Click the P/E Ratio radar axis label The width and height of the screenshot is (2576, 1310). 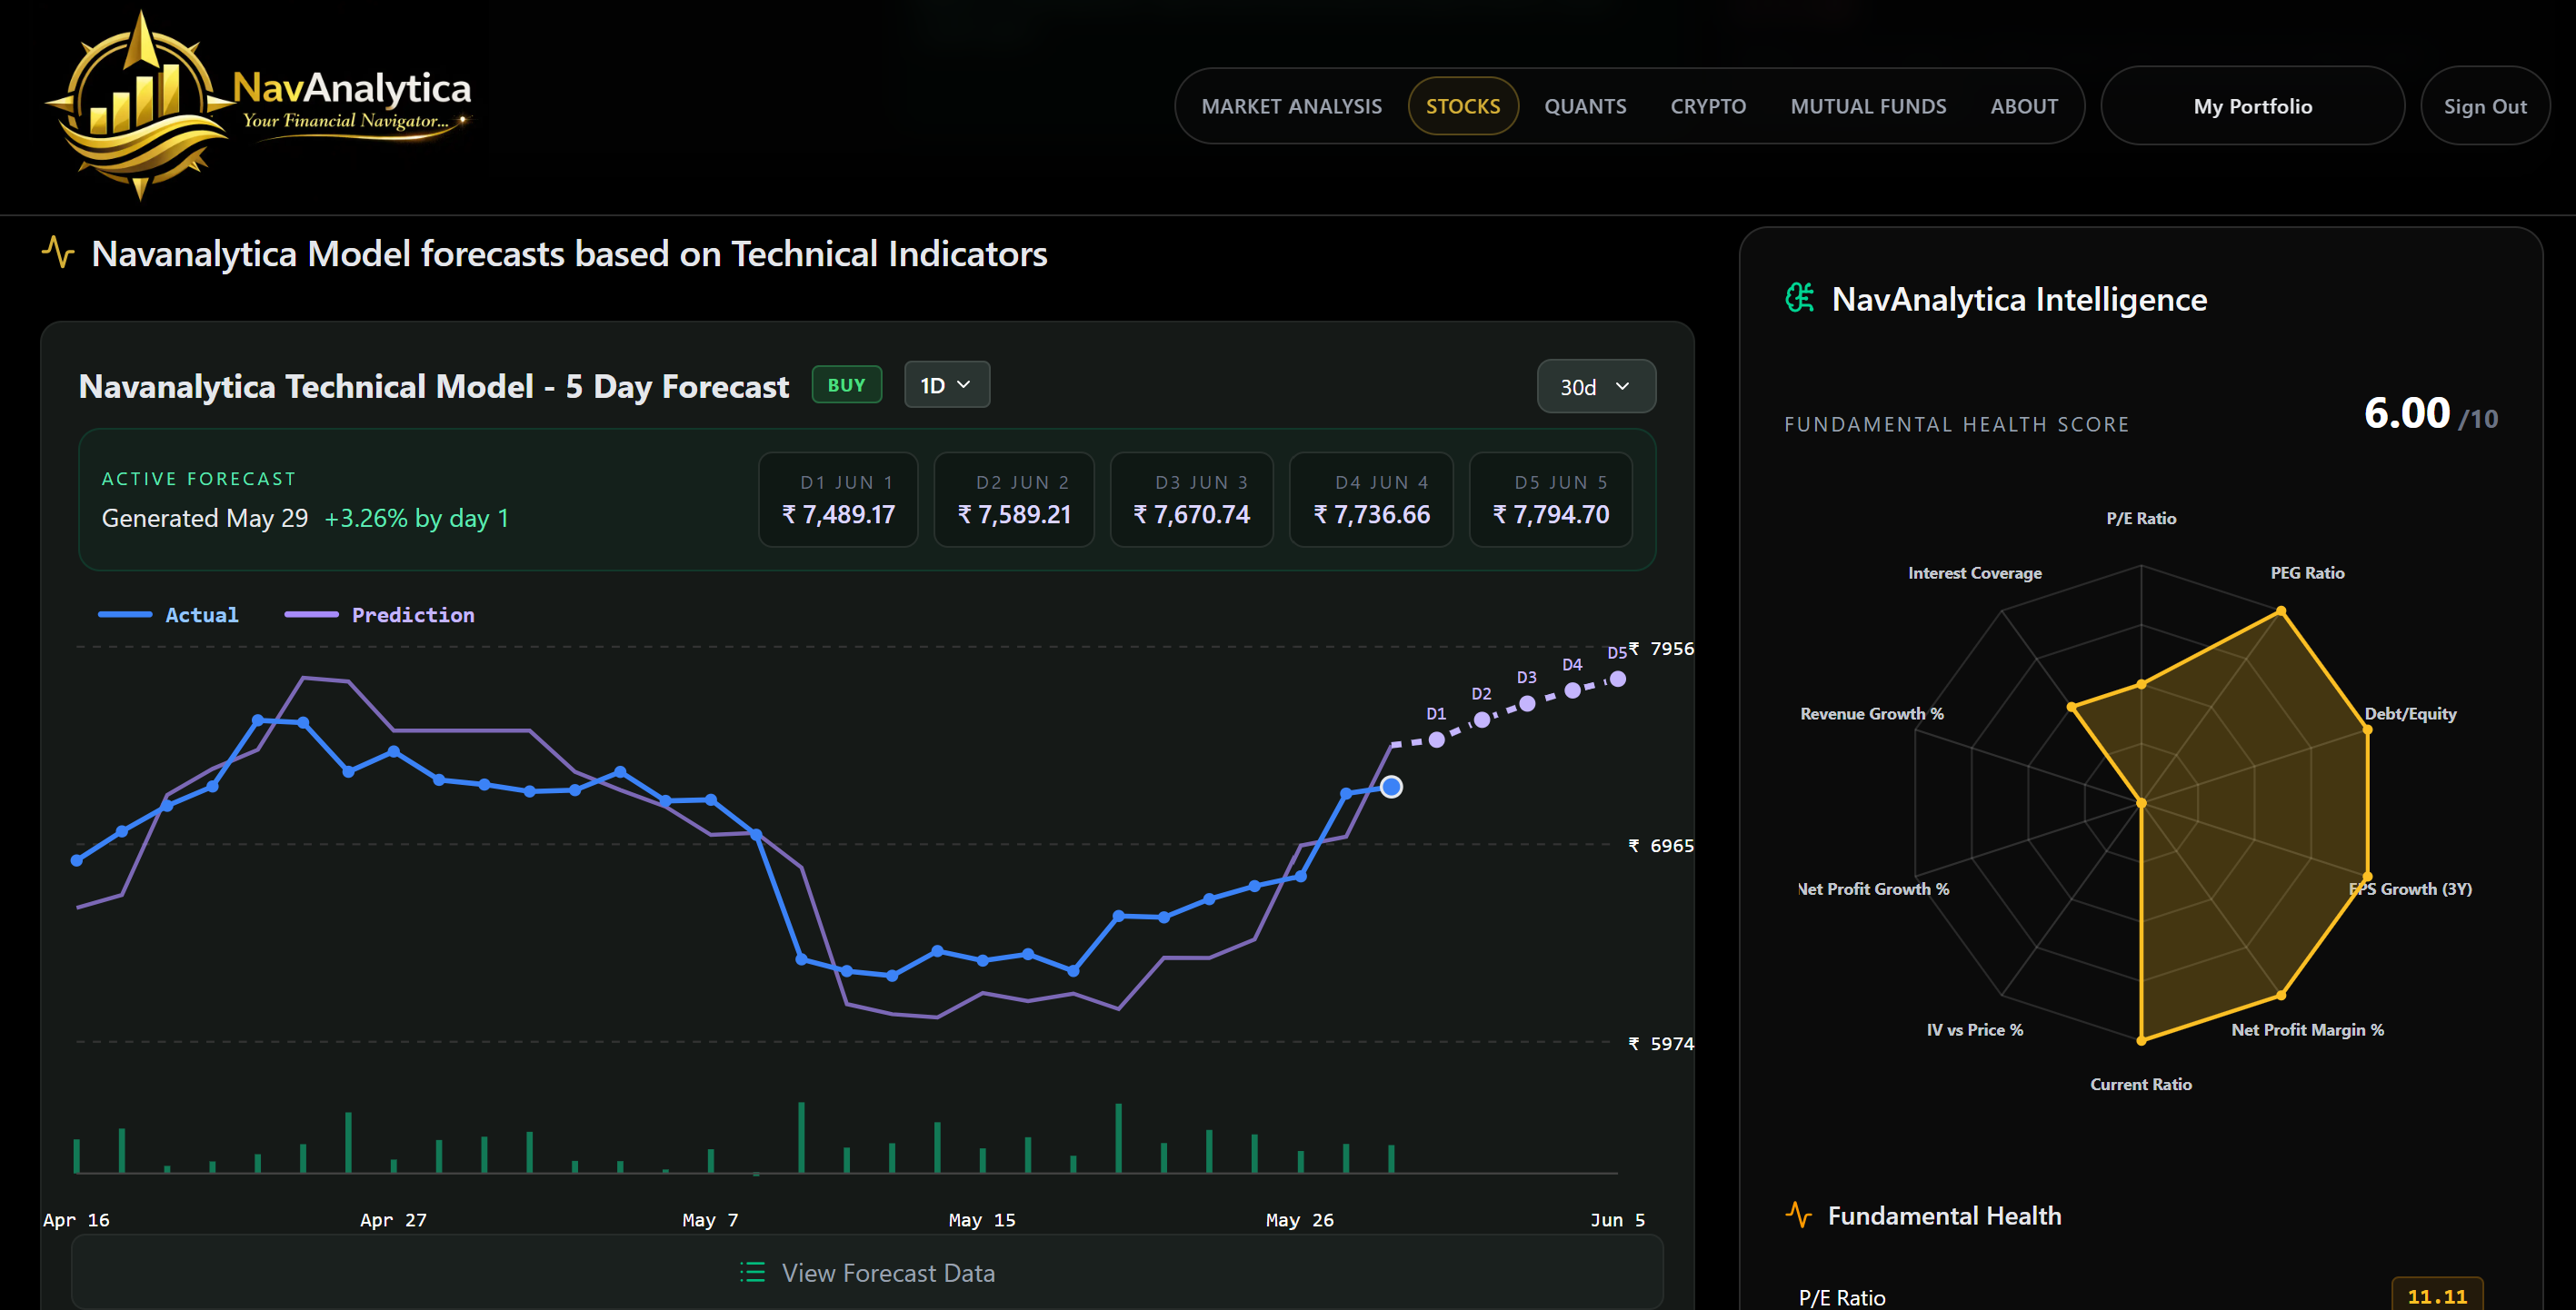pos(2141,518)
